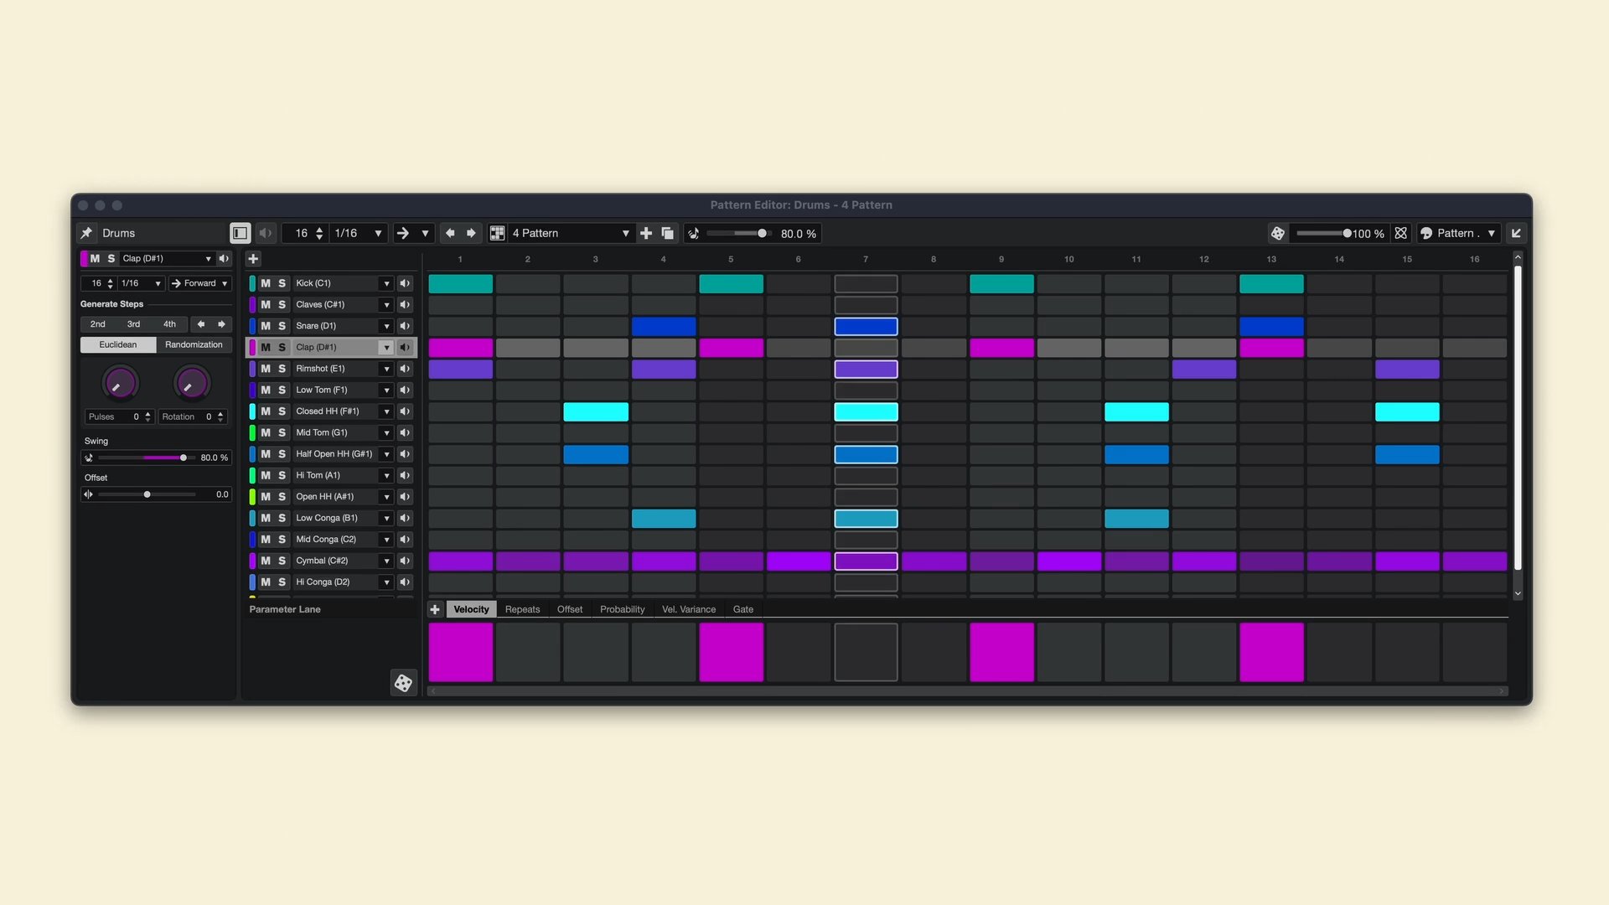The width and height of the screenshot is (1609, 905).
Task: Switch to the Gate parameter tab
Action: coord(743,609)
